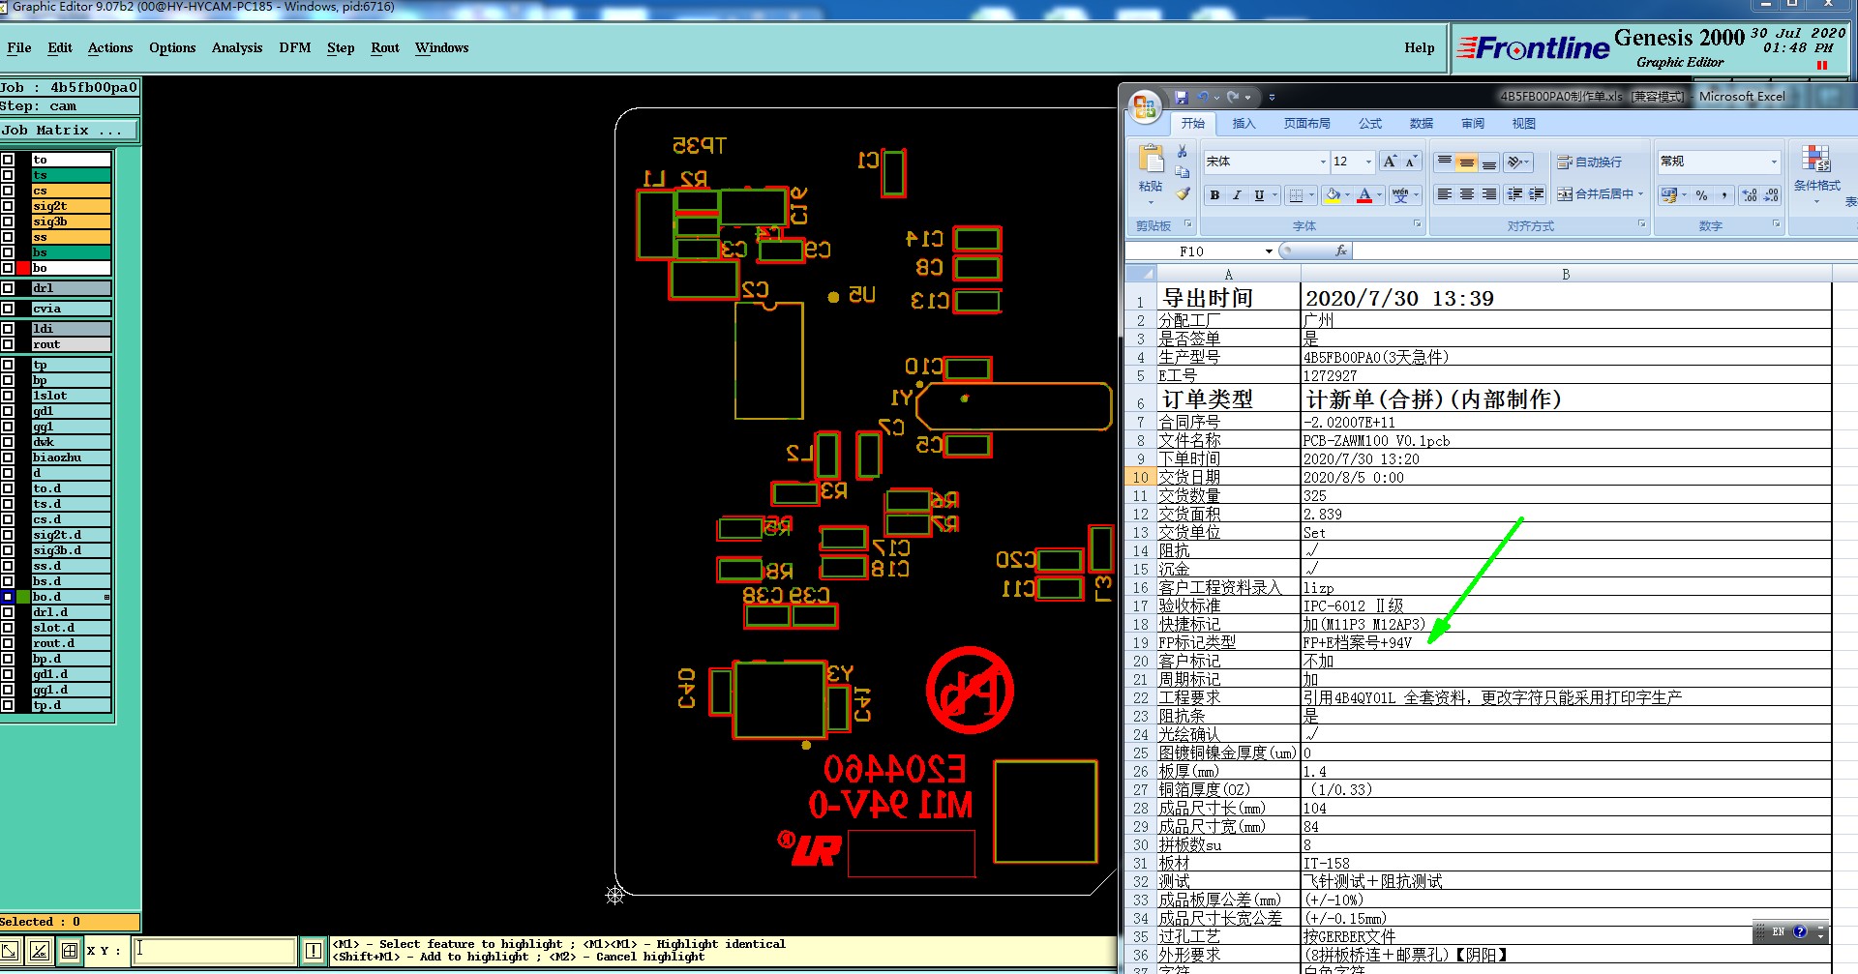
Task: Switch to Excel 插入 ribbon tab
Action: pos(1244,123)
